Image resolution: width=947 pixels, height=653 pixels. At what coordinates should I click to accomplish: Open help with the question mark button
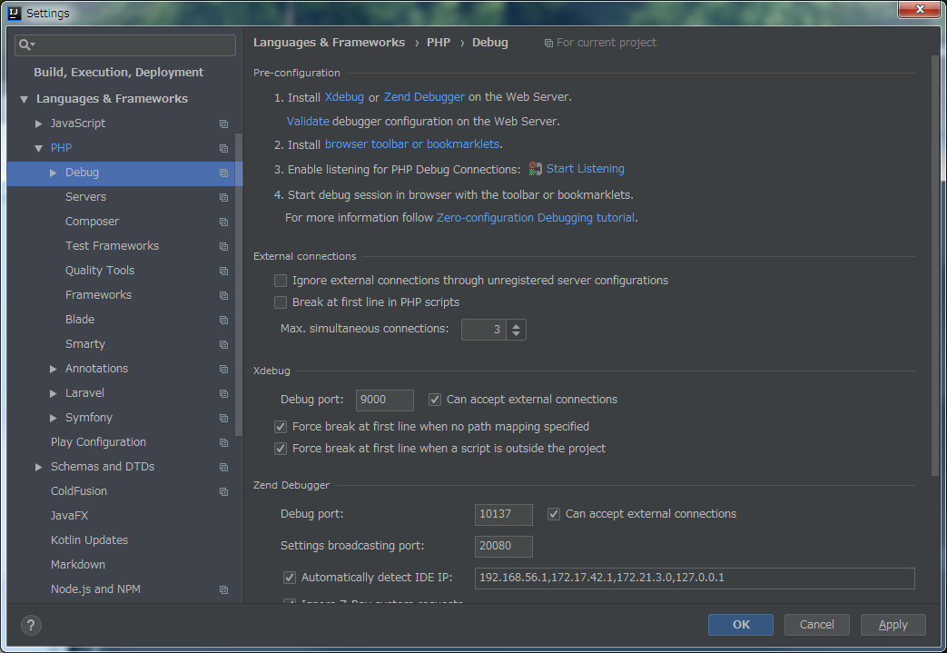point(31,625)
